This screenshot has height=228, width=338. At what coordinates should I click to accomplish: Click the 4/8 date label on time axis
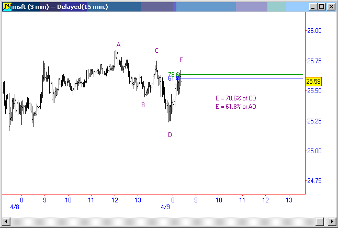click(x=15, y=207)
